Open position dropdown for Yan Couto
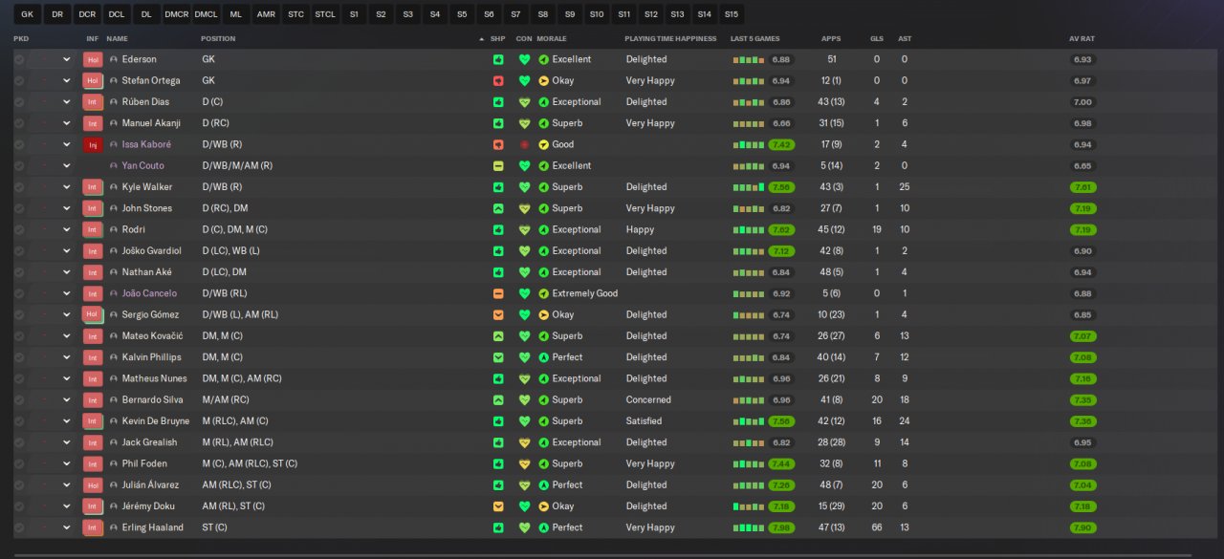Screen dimensions: 1224x559 pyautogui.click(x=67, y=165)
